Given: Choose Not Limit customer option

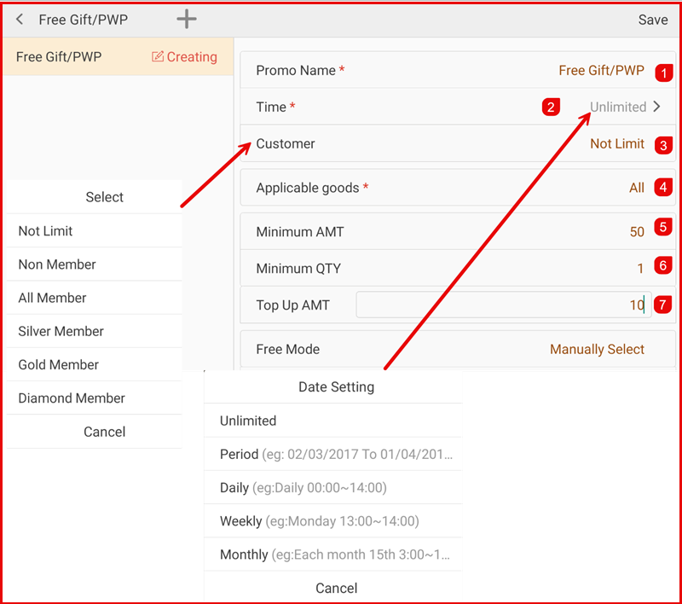Looking at the screenshot, I should tap(46, 231).
